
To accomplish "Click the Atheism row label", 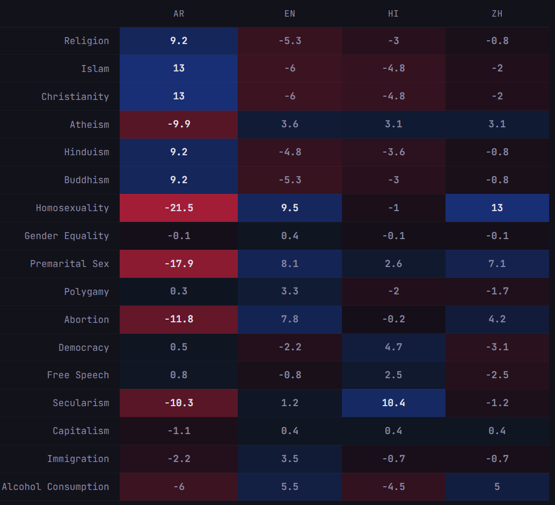I will tap(89, 125).
